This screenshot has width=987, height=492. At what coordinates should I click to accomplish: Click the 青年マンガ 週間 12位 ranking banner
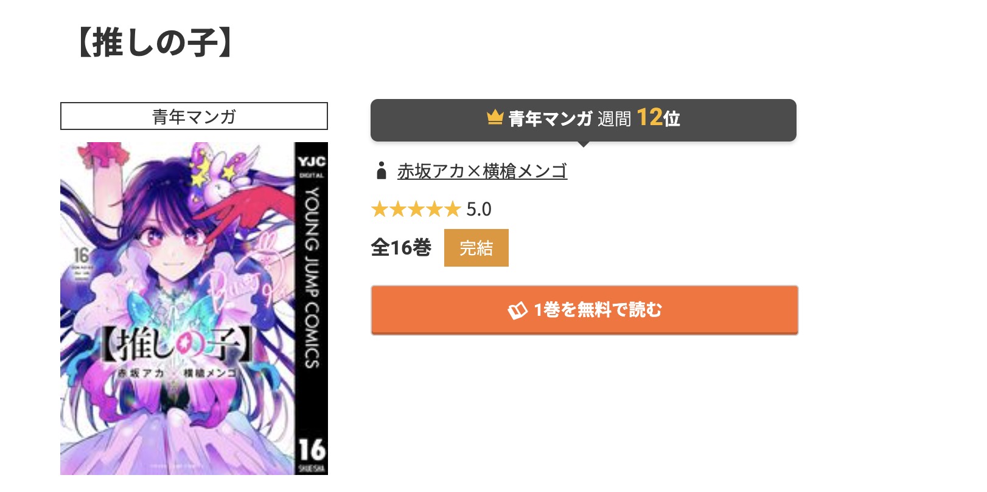[x=584, y=120]
